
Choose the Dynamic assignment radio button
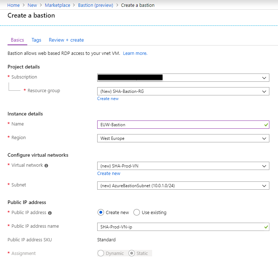tap(101, 253)
